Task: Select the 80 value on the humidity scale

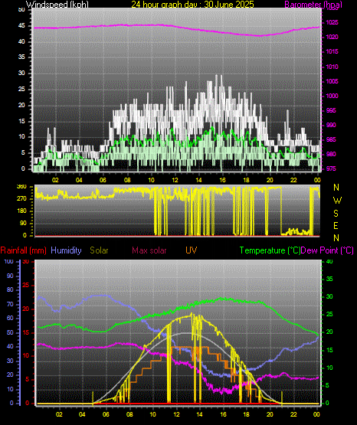Action: (10, 289)
